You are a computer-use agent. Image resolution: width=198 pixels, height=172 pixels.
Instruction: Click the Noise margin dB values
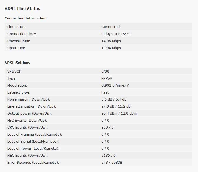[114, 99]
